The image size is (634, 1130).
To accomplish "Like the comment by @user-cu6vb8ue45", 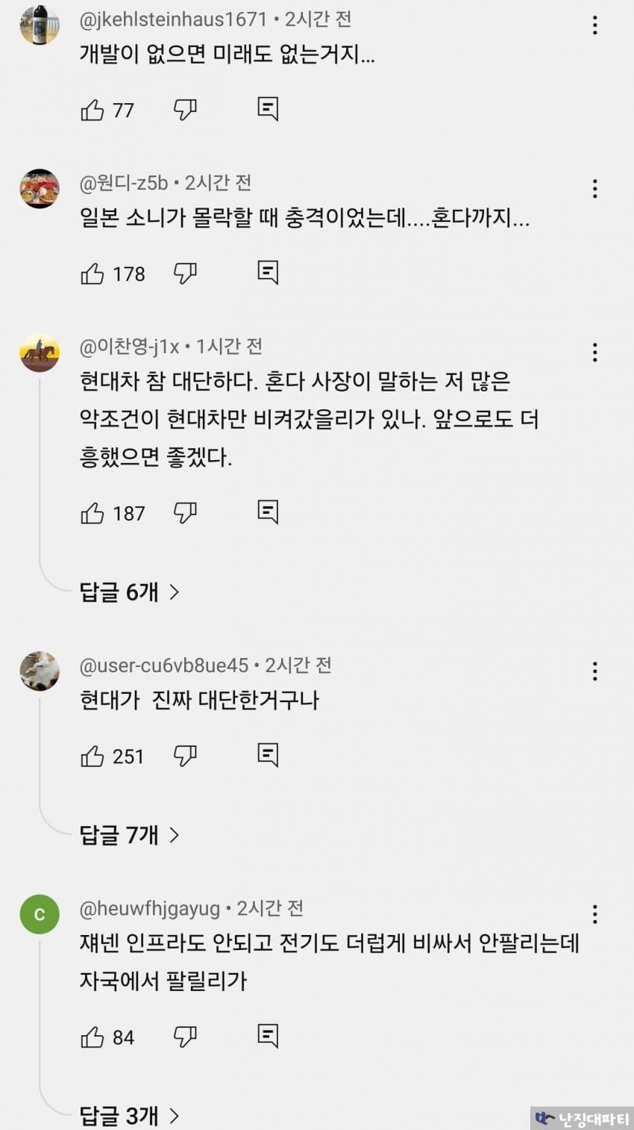I will (92, 757).
